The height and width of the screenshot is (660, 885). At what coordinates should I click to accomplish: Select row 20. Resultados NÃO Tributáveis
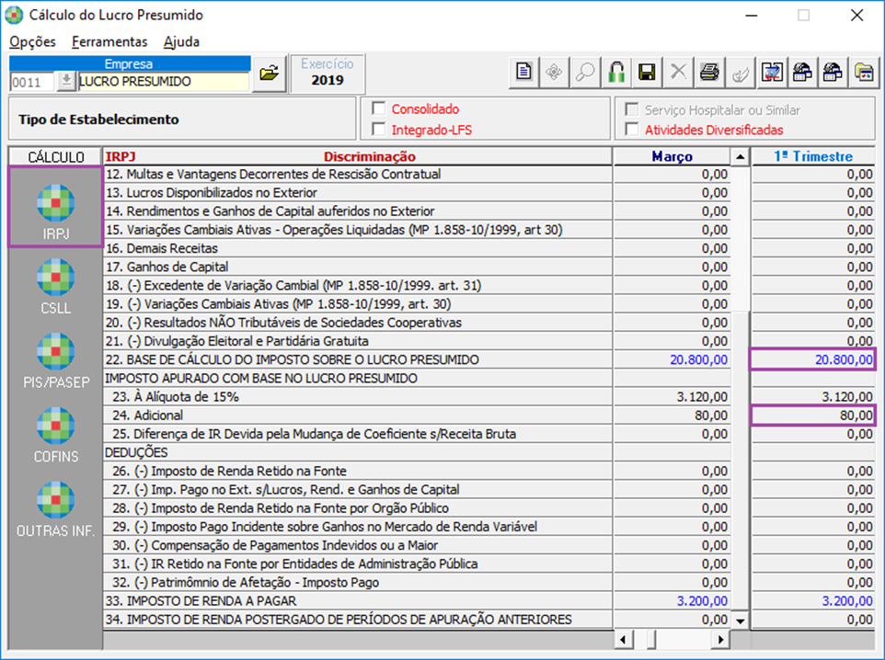click(358, 324)
